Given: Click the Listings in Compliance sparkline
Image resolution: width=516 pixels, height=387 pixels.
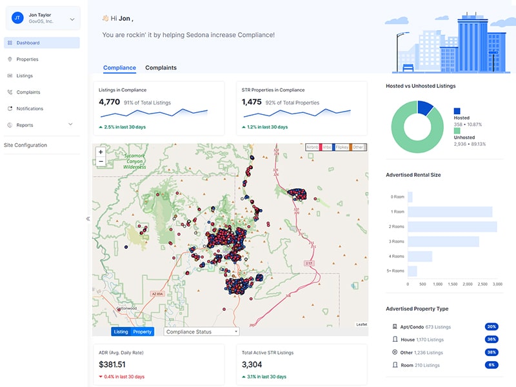Looking at the screenshot, I should point(154,113).
